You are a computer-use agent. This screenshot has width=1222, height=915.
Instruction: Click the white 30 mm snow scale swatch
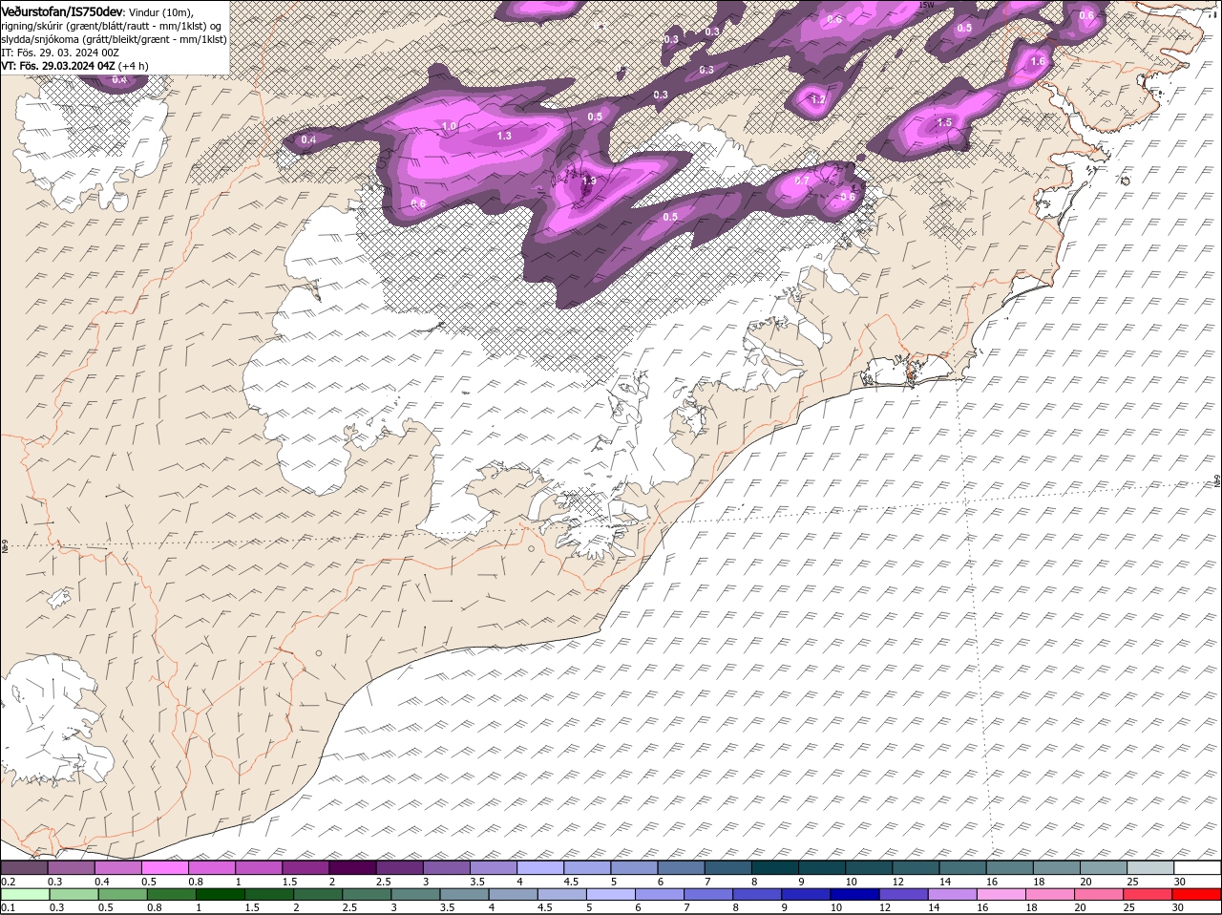pos(1197,867)
